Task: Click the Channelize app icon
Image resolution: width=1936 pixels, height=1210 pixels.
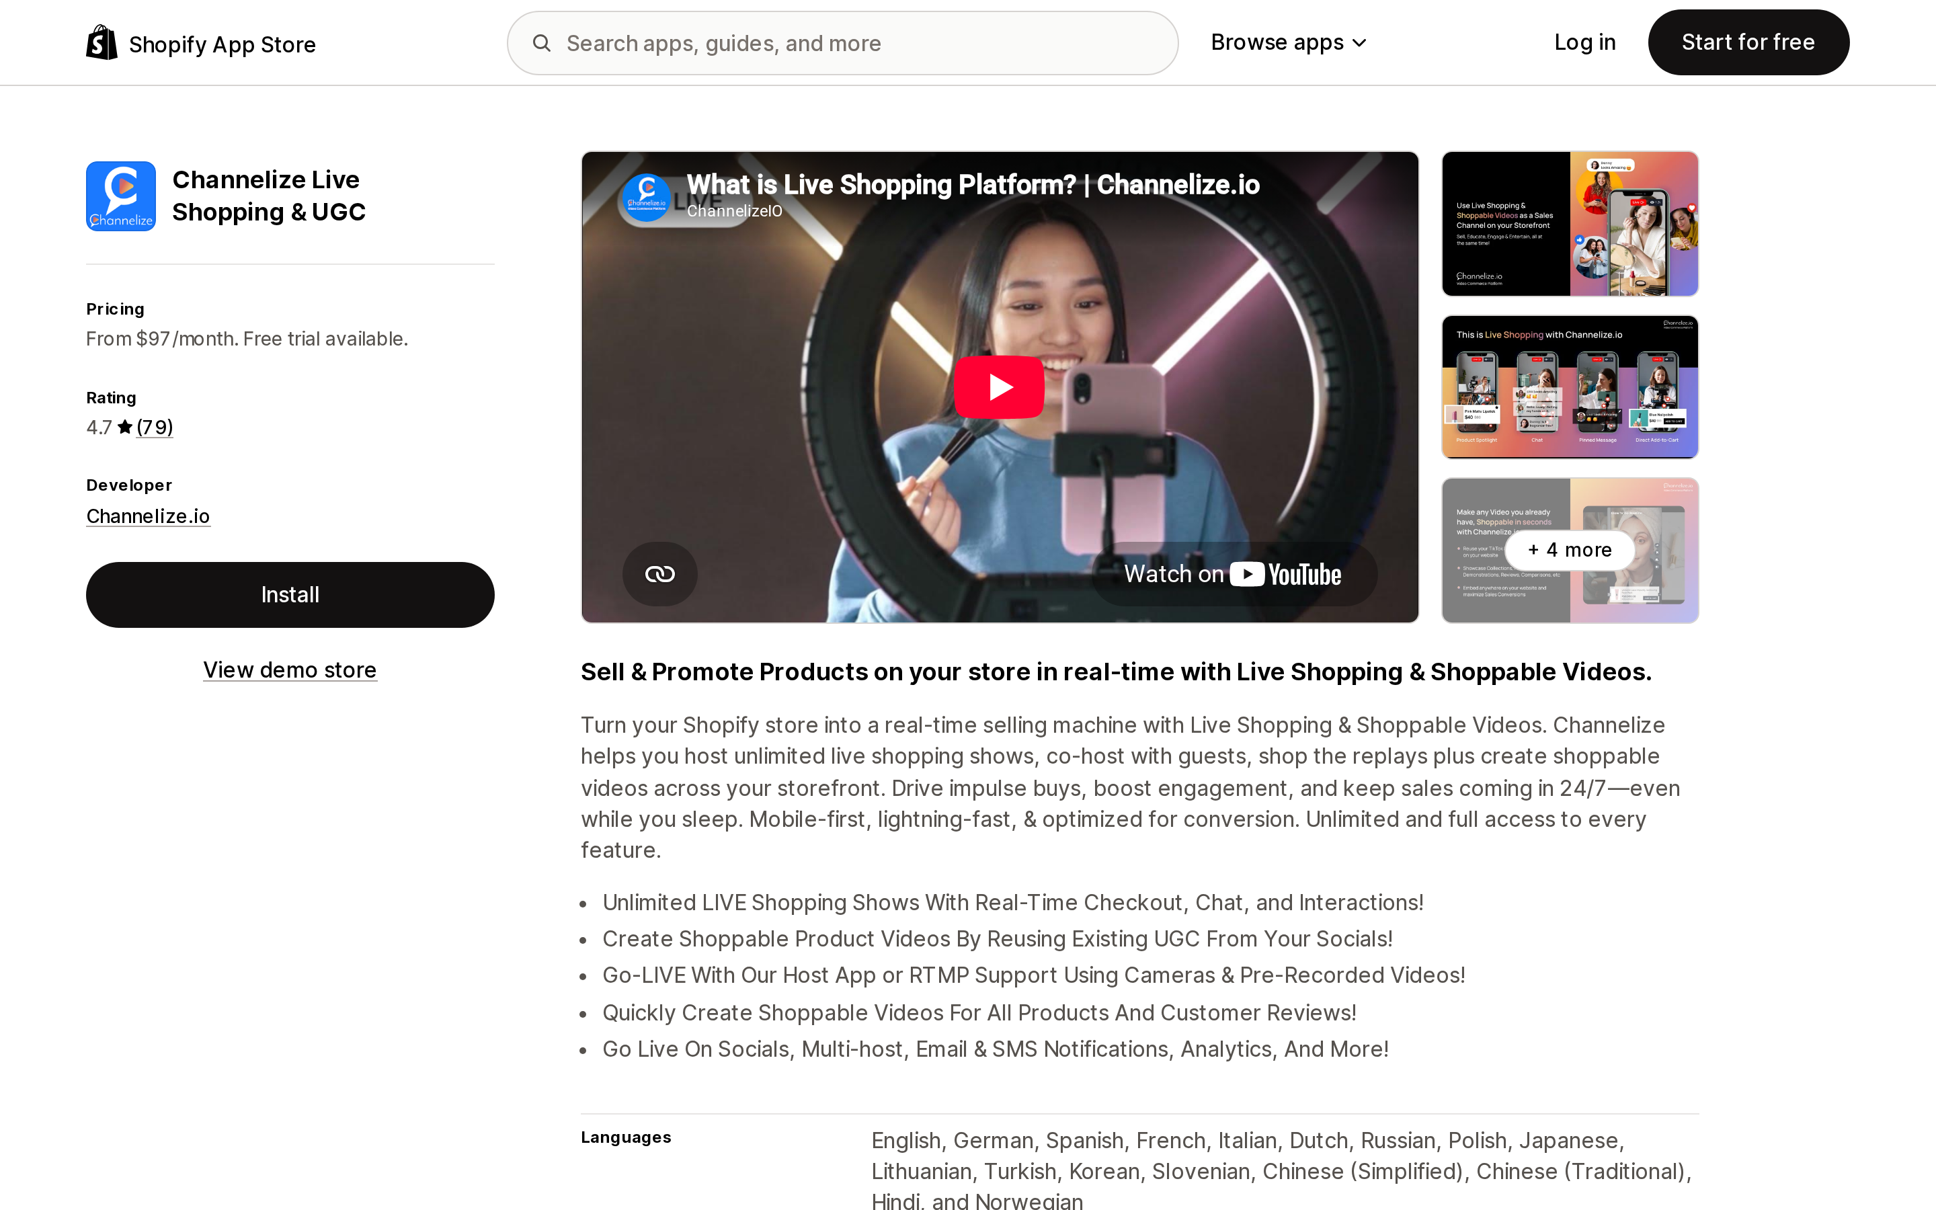Action: (121, 196)
